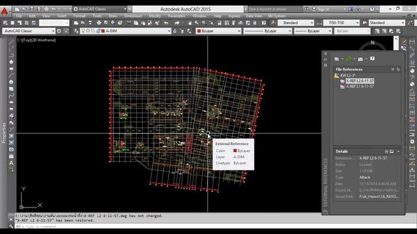Click the save icon in Quick Access toolbar
Screen dimensions: 417x234
(32, 9)
